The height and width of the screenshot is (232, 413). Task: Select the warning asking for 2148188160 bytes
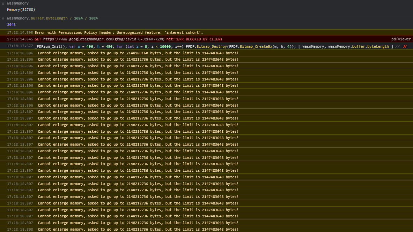(x=138, y=53)
